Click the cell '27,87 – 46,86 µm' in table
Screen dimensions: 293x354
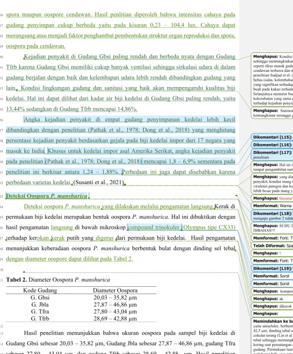(115, 304)
